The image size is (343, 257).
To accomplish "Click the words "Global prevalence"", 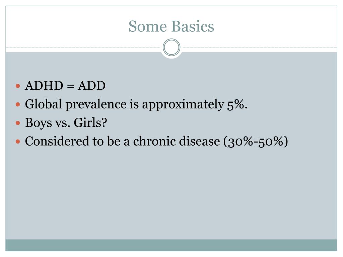I will (76, 104).
